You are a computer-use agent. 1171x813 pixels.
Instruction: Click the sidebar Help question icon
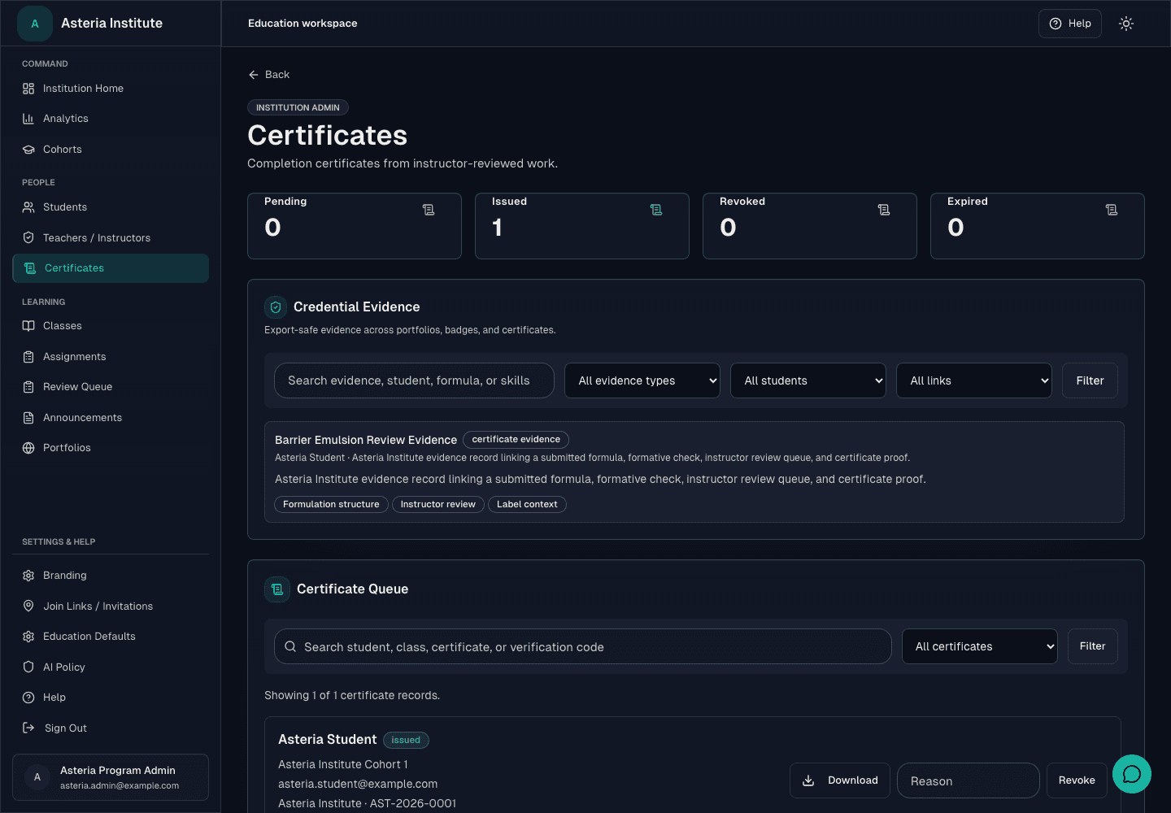(x=28, y=698)
